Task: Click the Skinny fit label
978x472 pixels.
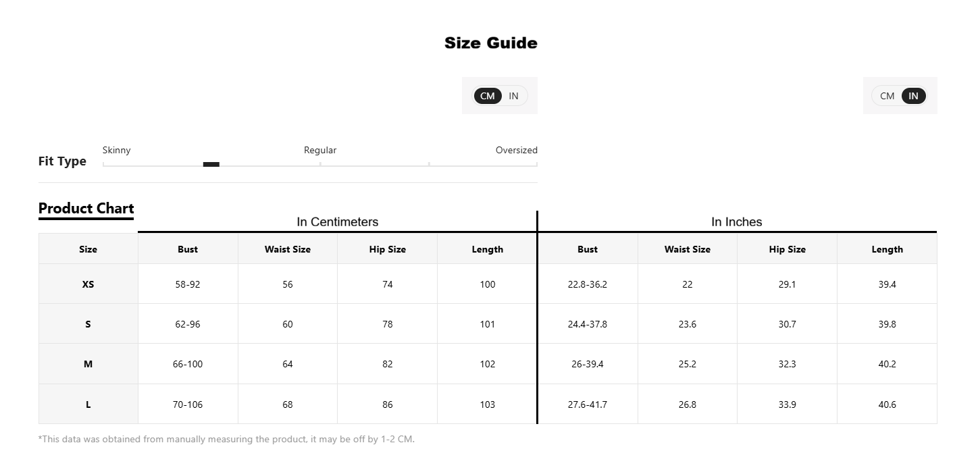Action: 117,150
